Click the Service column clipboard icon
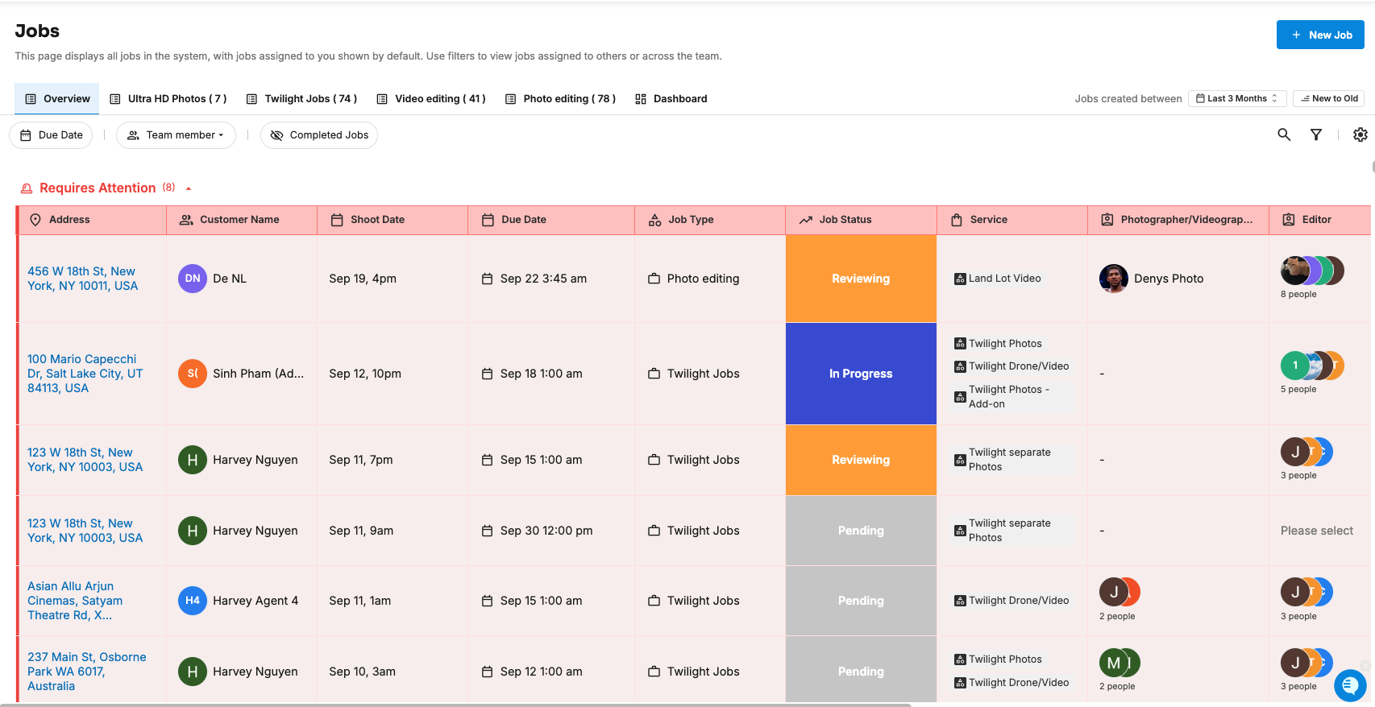Image resolution: width=1375 pixels, height=707 pixels. [x=957, y=220]
